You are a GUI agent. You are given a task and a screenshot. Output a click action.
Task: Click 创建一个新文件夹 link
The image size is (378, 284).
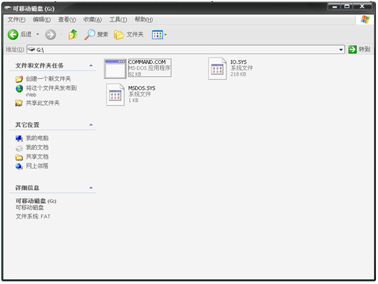pyautogui.click(x=48, y=79)
